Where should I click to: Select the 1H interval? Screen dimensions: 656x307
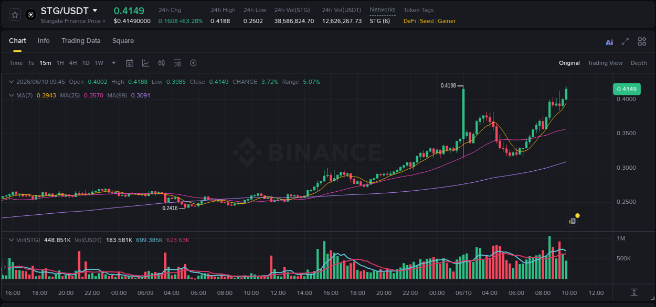(60, 63)
